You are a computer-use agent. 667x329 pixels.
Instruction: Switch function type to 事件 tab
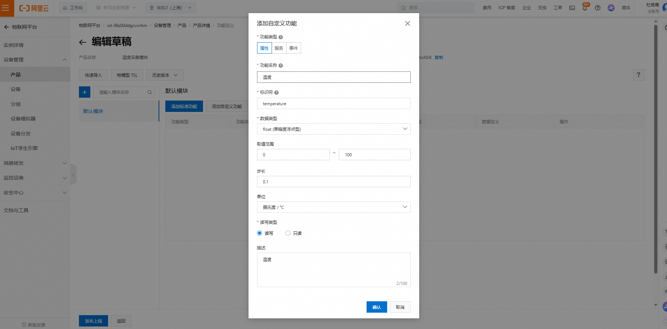click(x=293, y=48)
